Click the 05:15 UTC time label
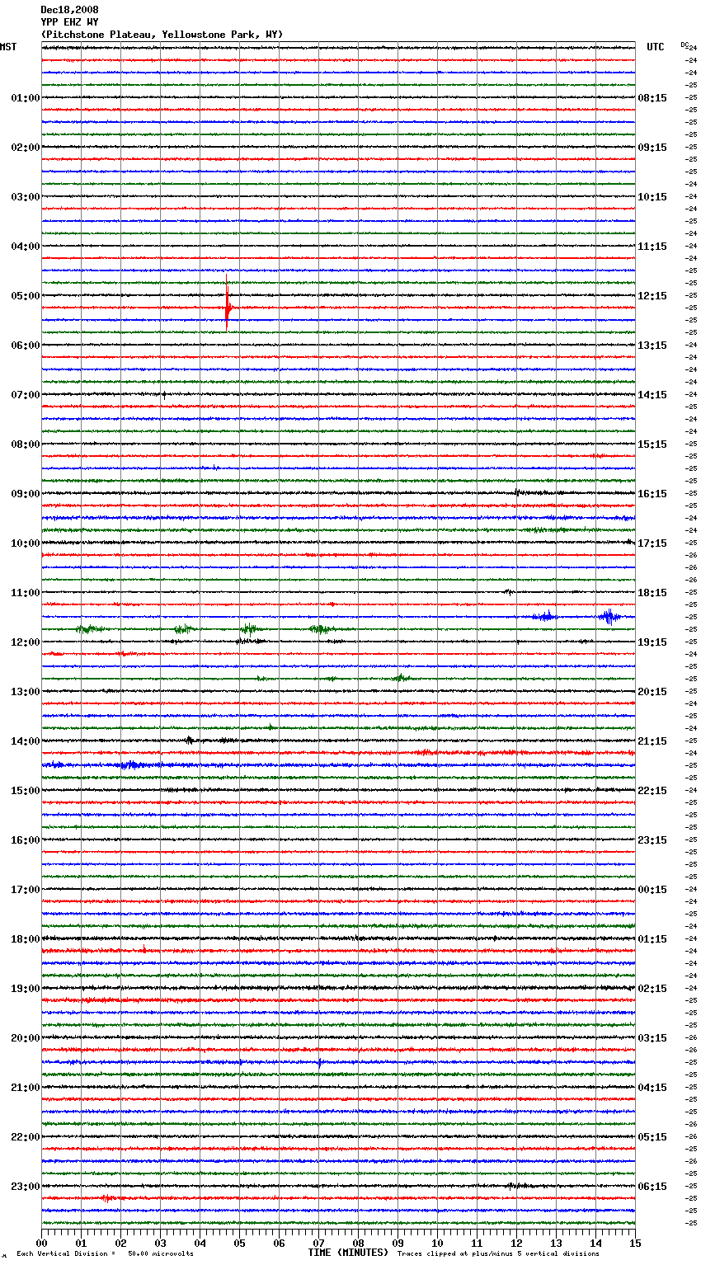701x1265 pixels. click(652, 1137)
